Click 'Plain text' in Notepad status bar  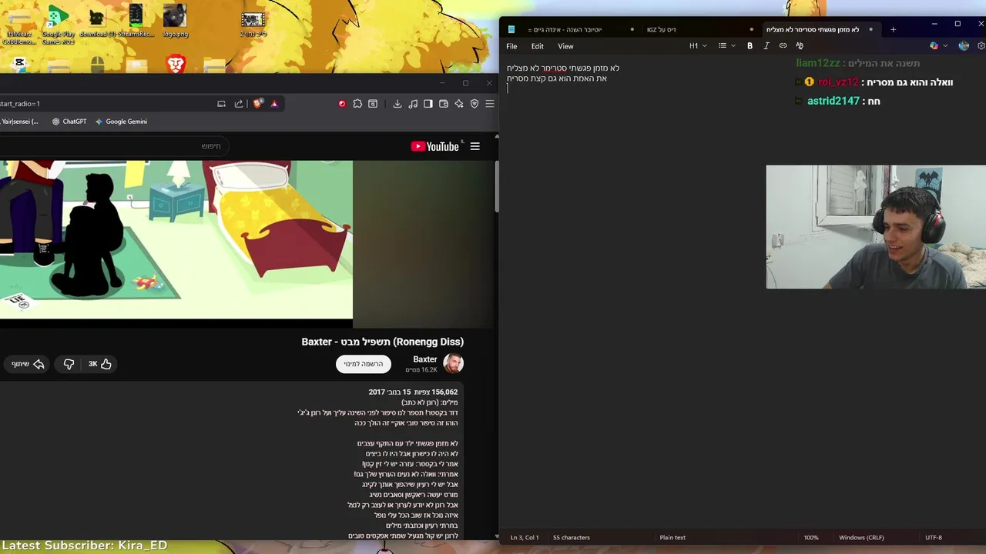(x=672, y=538)
